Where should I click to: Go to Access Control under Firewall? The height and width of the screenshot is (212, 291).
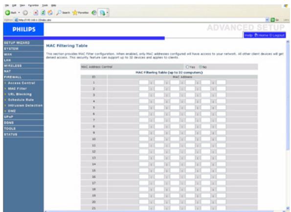22,83
